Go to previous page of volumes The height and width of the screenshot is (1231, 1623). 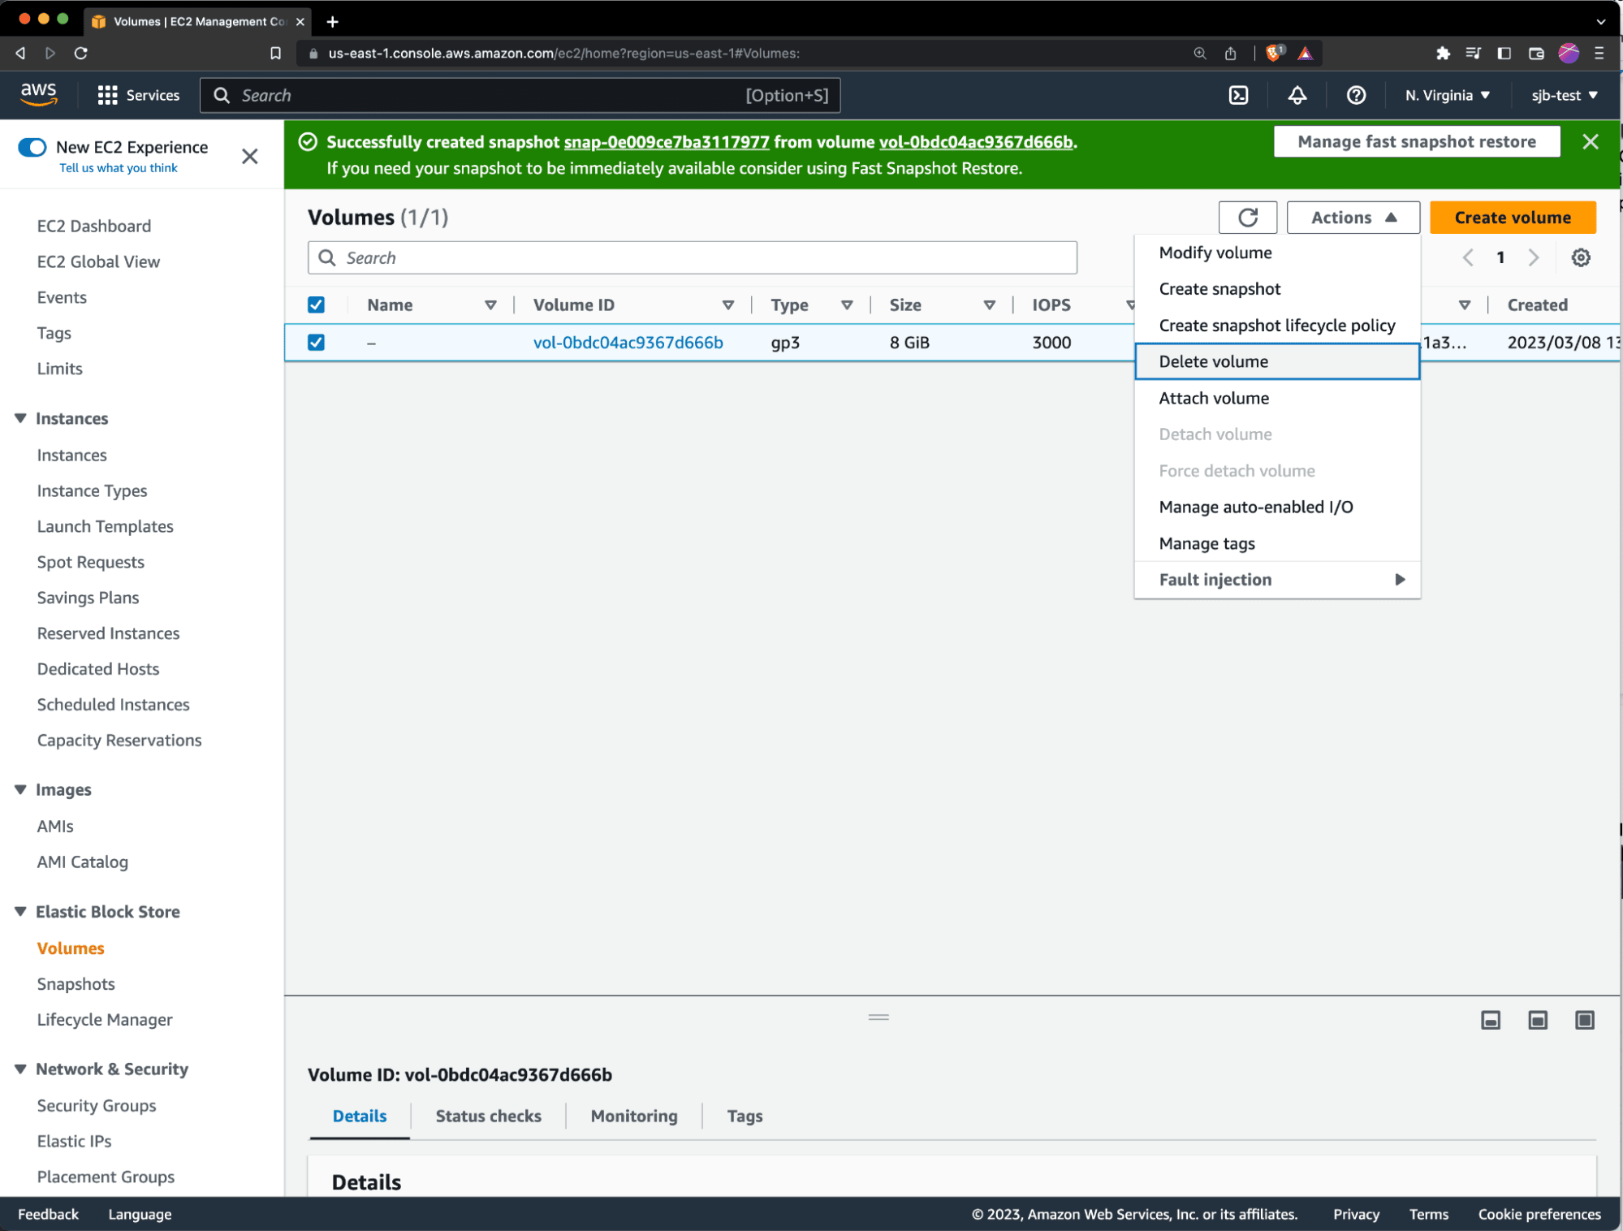tap(1468, 258)
